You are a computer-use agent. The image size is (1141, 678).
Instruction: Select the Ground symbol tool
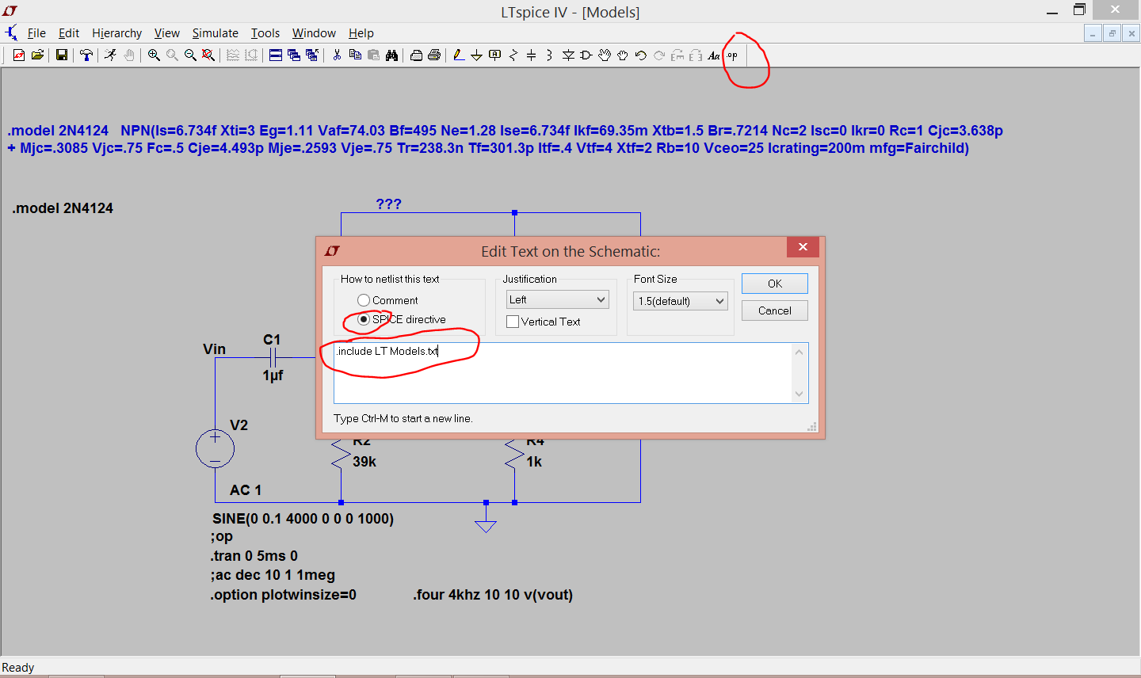(476, 55)
